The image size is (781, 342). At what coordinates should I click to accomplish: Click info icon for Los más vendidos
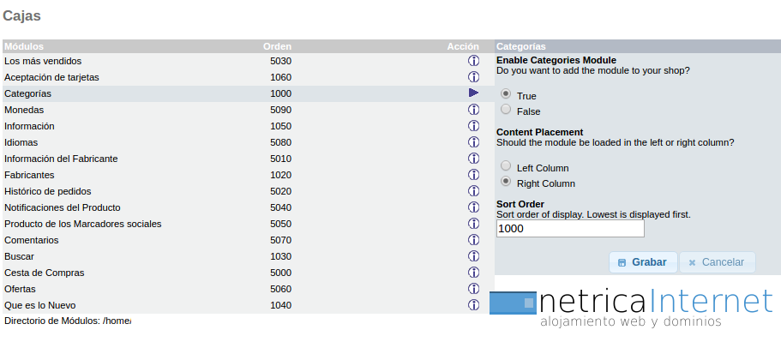point(473,61)
